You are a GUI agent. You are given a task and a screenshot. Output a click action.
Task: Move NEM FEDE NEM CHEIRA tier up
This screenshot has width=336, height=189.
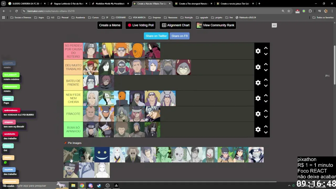[266, 95]
